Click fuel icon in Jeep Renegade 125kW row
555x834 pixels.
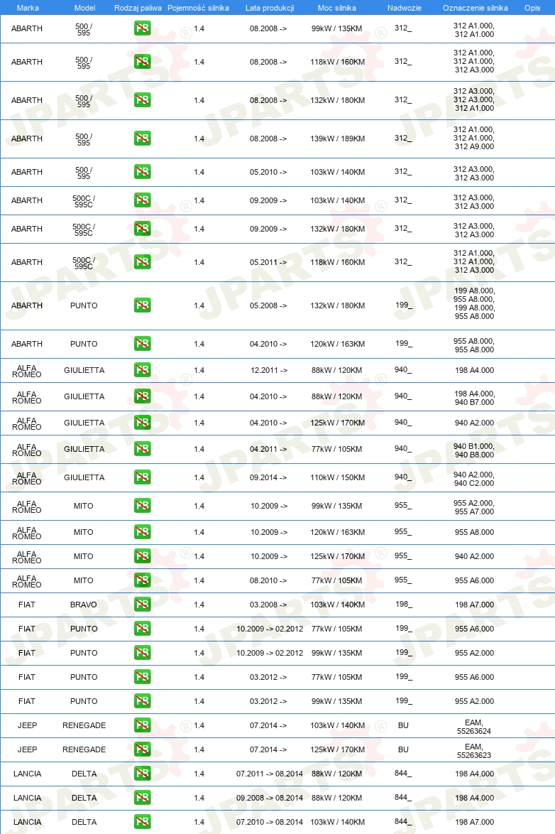pos(142,749)
